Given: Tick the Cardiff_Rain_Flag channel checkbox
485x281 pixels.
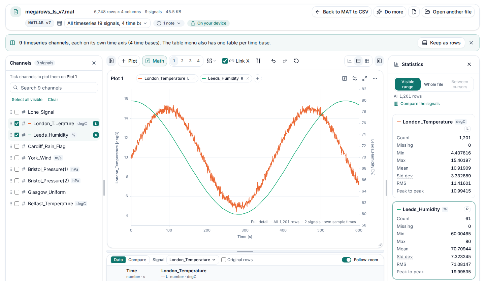Looking at the screenshot, I should 17,146.
